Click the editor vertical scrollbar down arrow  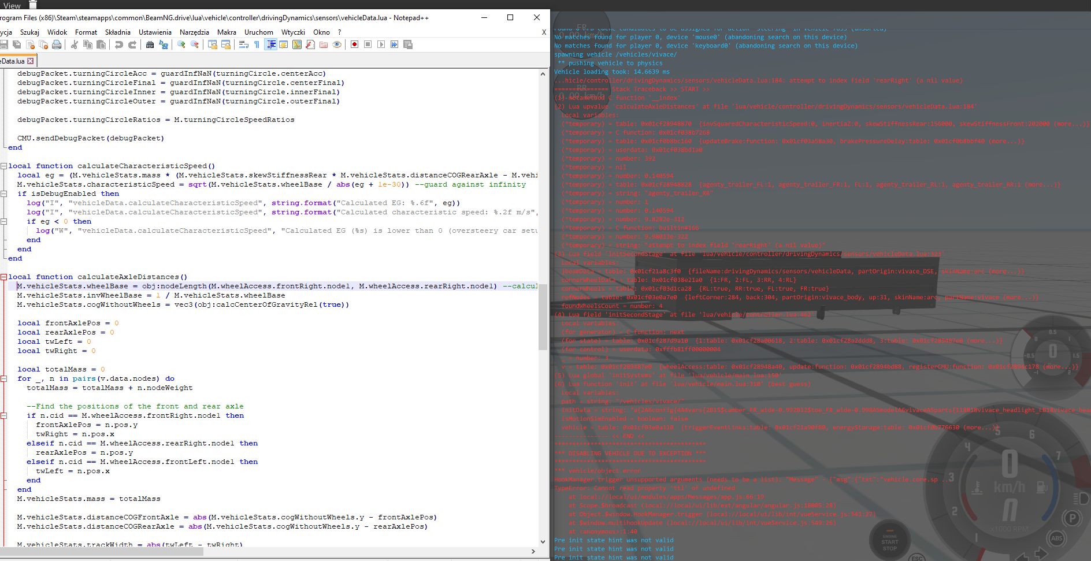543,542
